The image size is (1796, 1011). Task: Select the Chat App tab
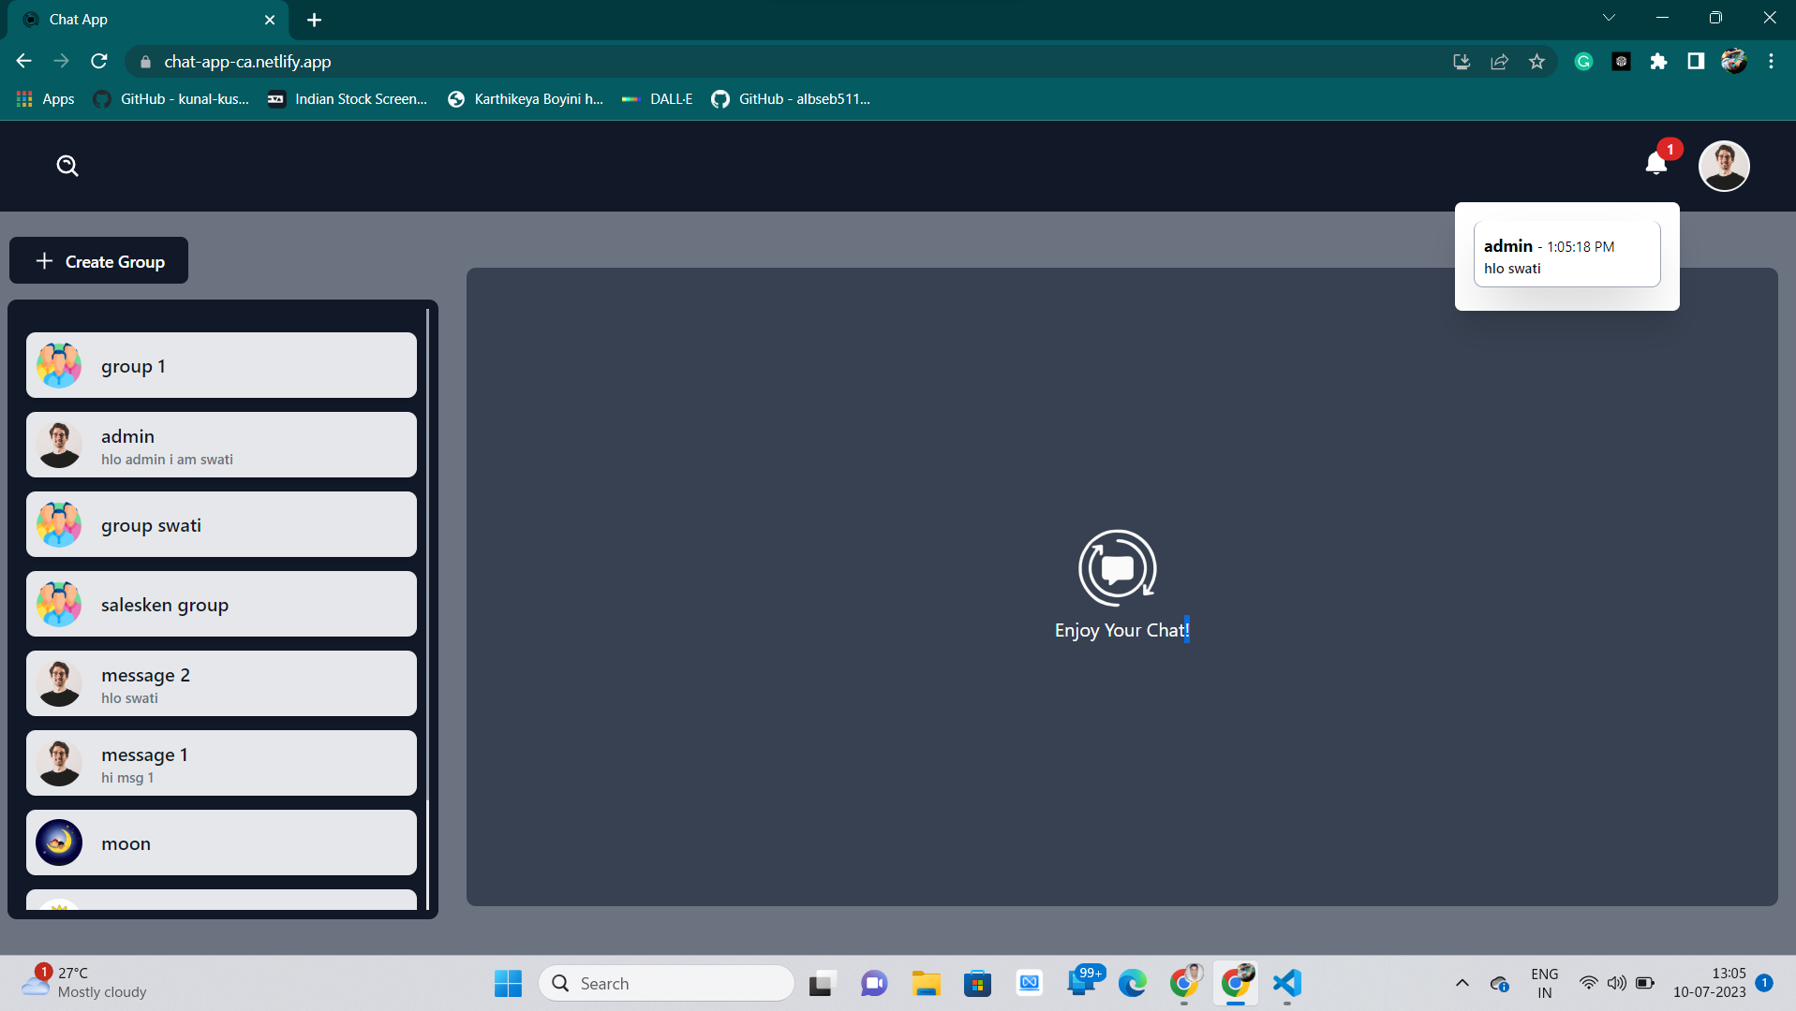click(x=148, y=20)
